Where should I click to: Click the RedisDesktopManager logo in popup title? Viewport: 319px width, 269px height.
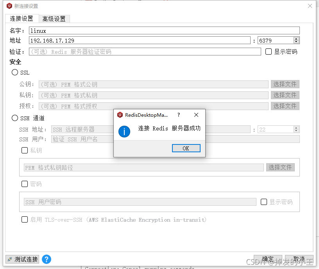click(x=120, y=115)
